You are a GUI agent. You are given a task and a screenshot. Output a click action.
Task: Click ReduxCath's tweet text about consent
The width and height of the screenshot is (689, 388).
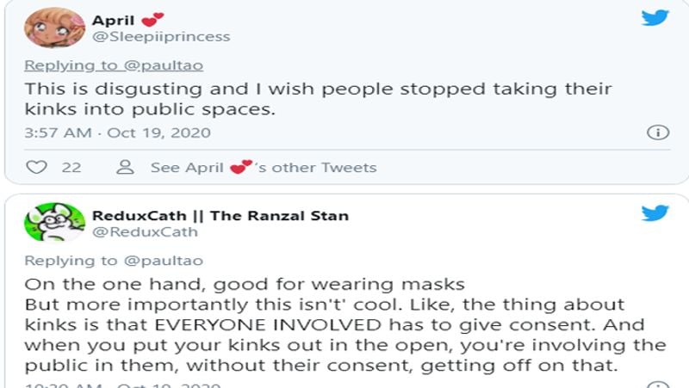(345, 325)
